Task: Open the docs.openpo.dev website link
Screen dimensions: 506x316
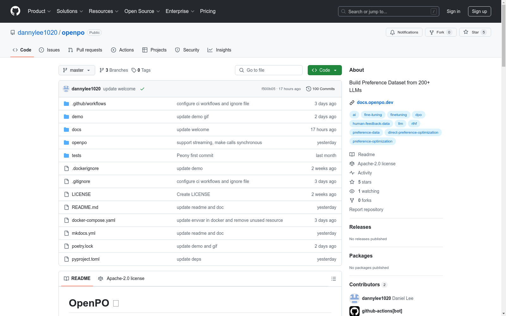Action: coord(375,102)
